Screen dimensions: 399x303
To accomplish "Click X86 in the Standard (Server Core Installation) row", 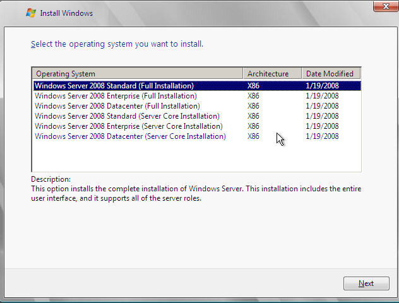I will [x=253, y=116].
